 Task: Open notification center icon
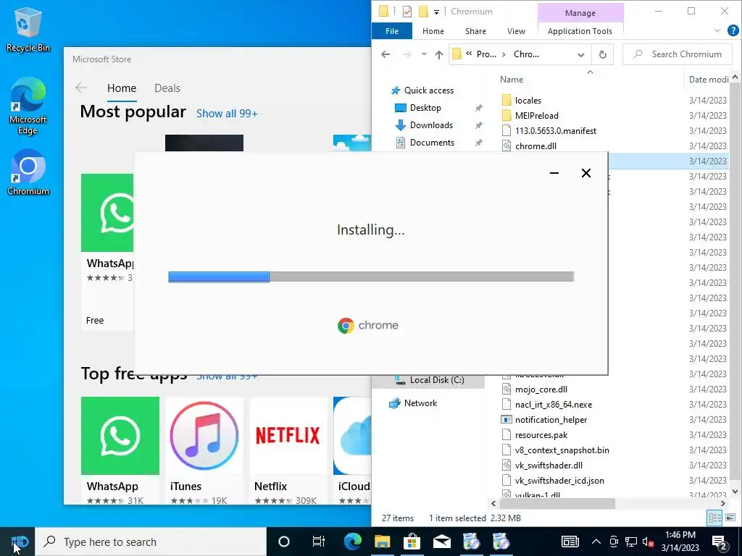click(720, 542)
